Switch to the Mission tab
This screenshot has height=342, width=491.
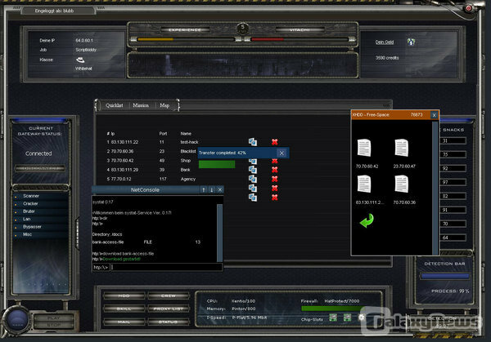coord(141,105)
